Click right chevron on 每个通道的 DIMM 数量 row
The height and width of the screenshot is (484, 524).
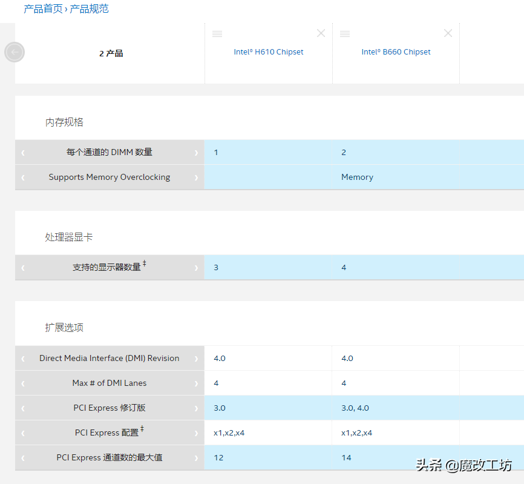pyautogui.click(x=196, y=153)
